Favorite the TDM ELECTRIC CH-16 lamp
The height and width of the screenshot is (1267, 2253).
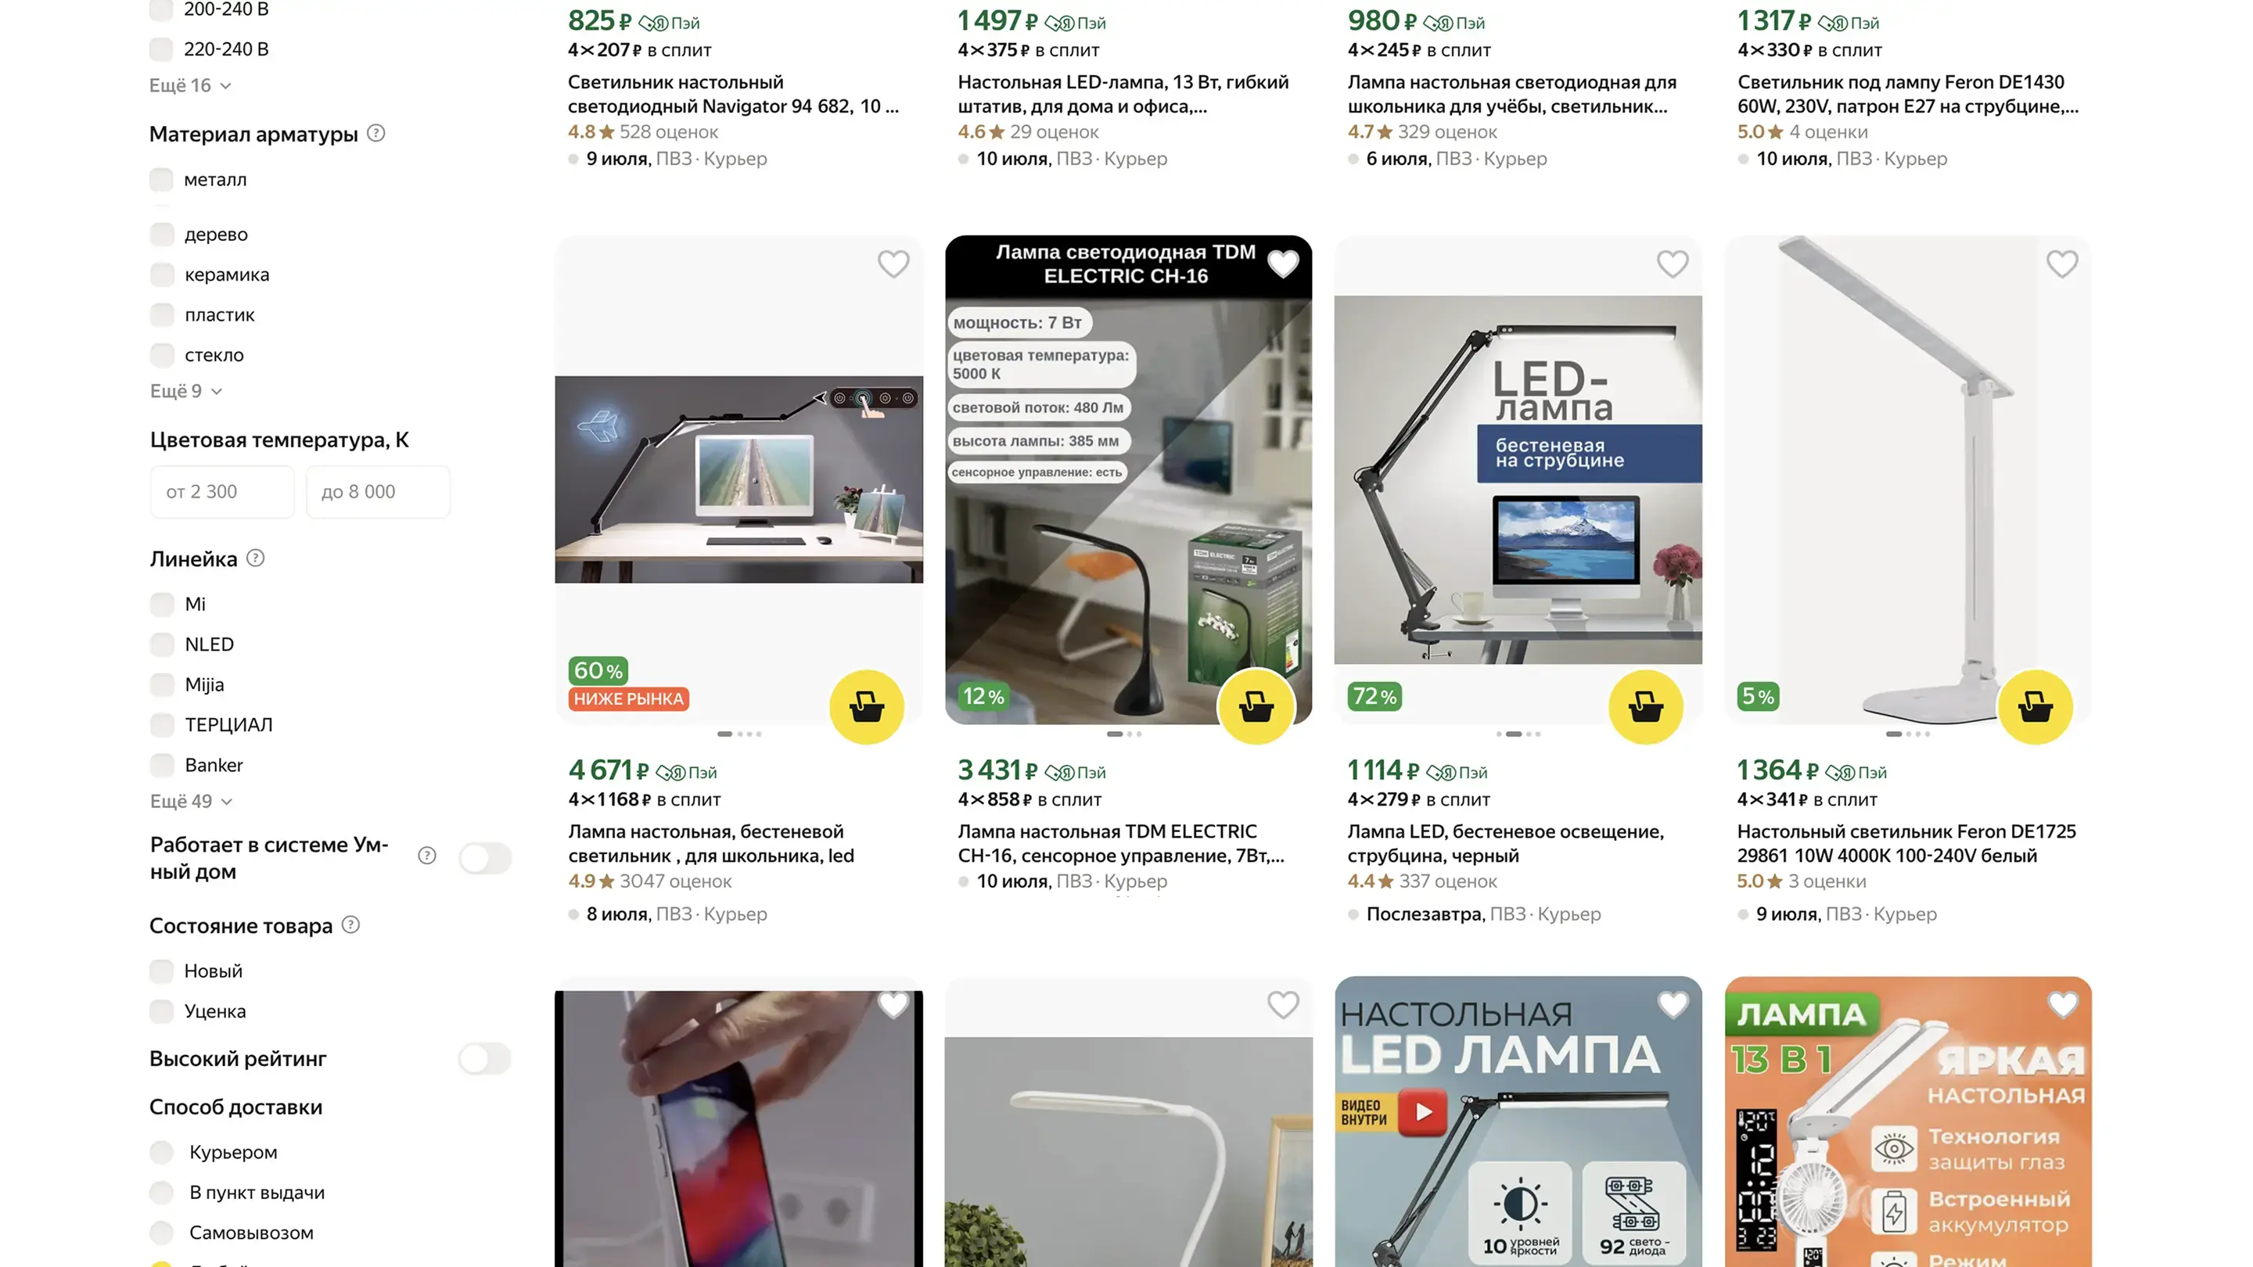[x=1282, y=264]
